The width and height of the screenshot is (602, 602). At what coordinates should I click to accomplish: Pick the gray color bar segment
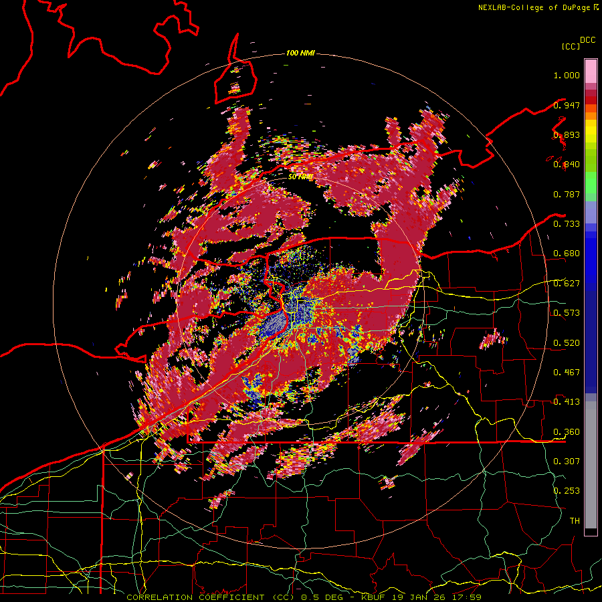591,465
